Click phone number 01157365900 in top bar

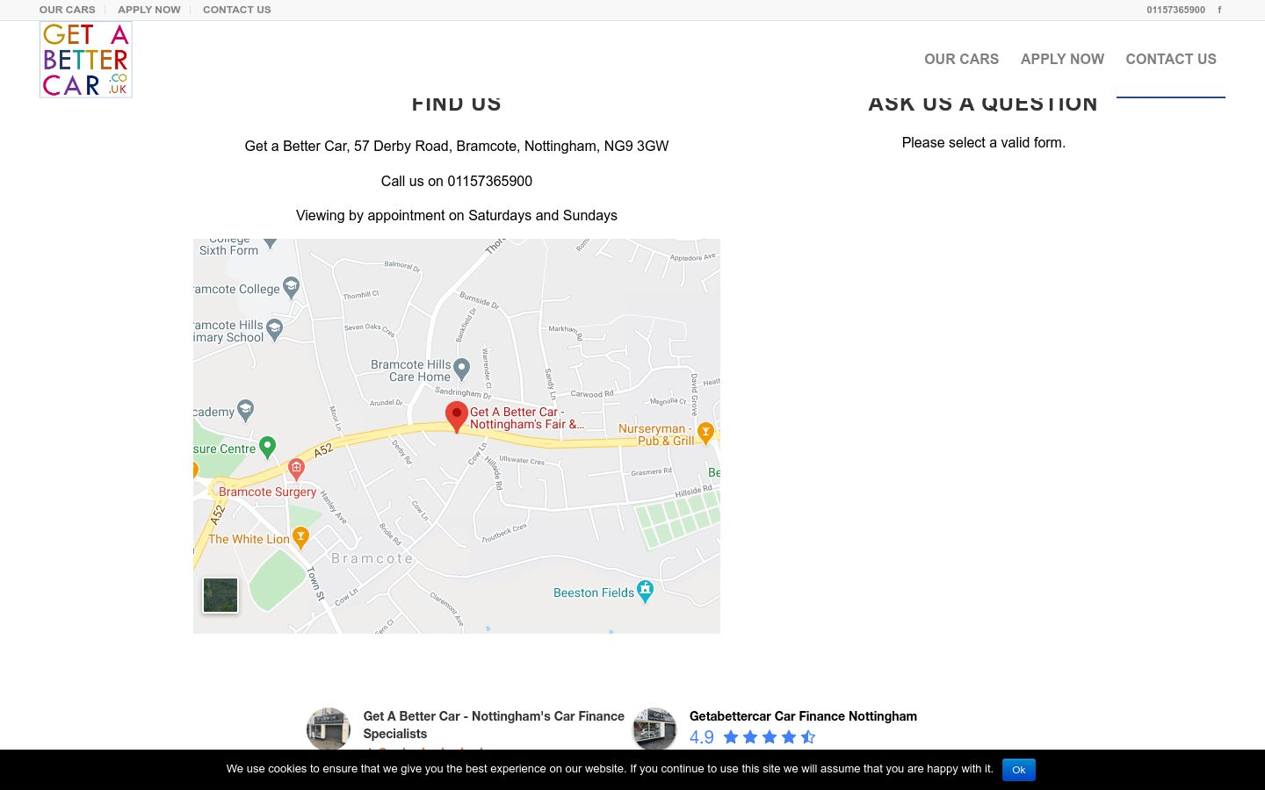[1175, 10]
